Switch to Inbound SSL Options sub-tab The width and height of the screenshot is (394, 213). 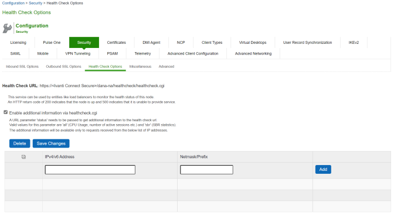[22, 67]
